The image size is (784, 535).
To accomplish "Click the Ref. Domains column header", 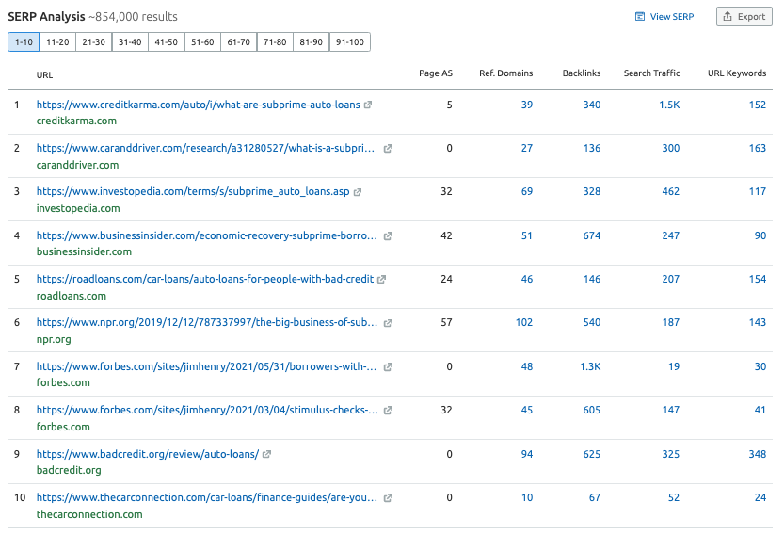I will [x=506, y=73].
